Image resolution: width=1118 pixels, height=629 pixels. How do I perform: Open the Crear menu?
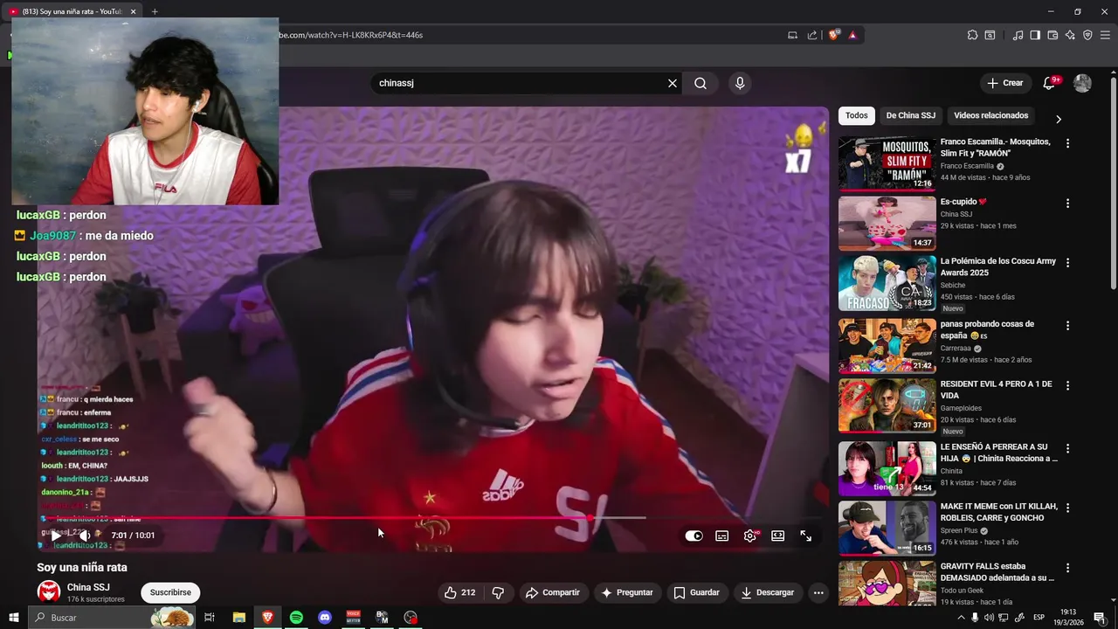click(x=1004, y=83)
